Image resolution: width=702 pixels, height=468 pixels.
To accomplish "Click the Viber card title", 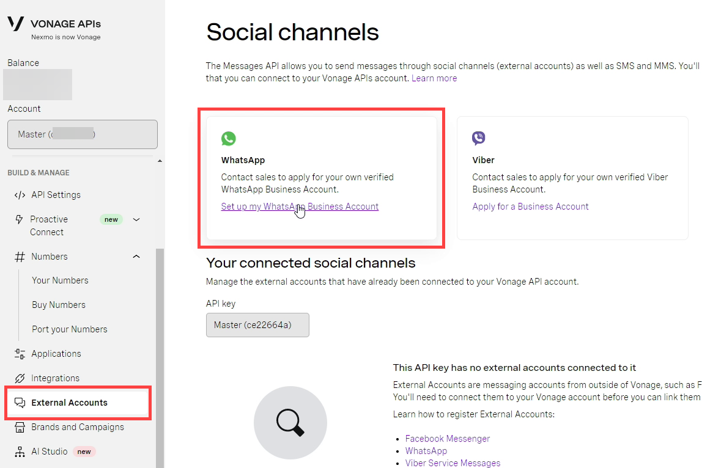I will click(483, 160).
